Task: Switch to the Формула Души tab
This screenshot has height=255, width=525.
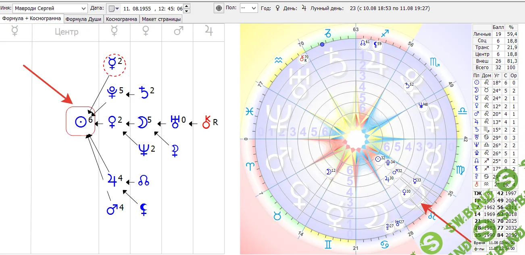Action: [x=83, y=19]
